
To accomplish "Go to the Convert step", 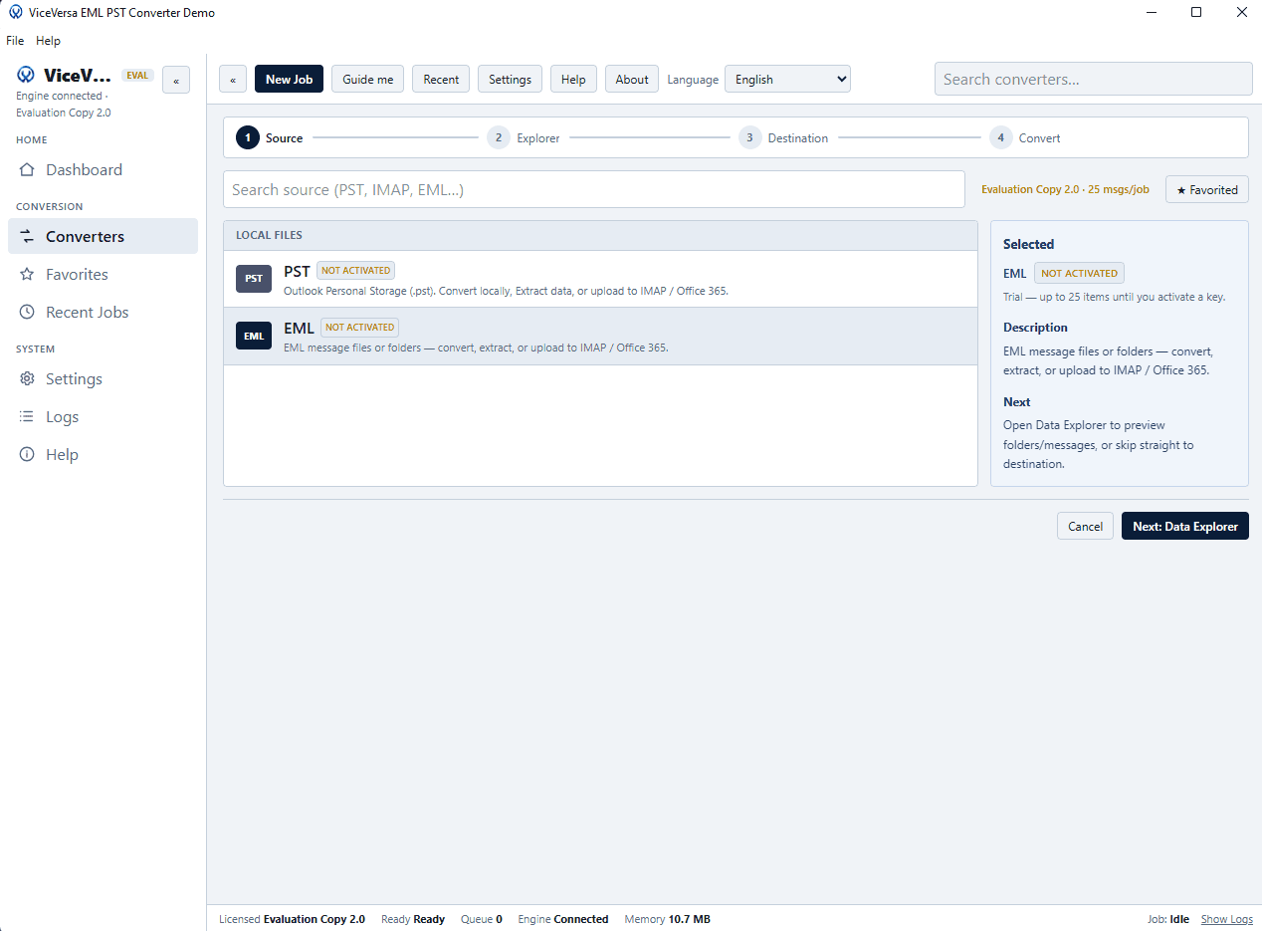I will click(x=1025, y=138).
